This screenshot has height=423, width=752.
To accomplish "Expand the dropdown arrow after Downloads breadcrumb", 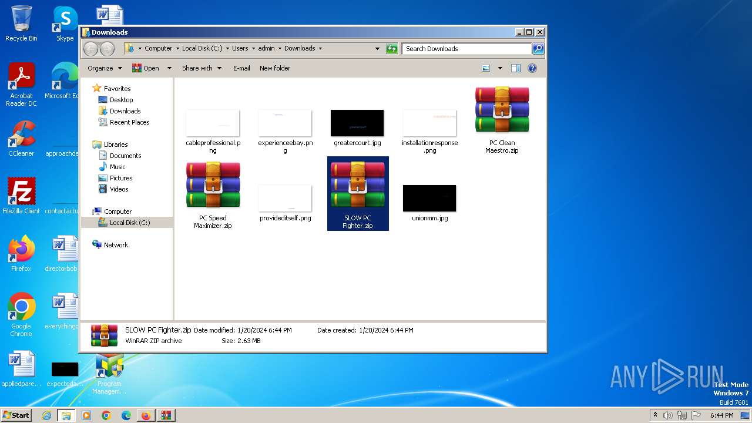I will coord(320,49).
